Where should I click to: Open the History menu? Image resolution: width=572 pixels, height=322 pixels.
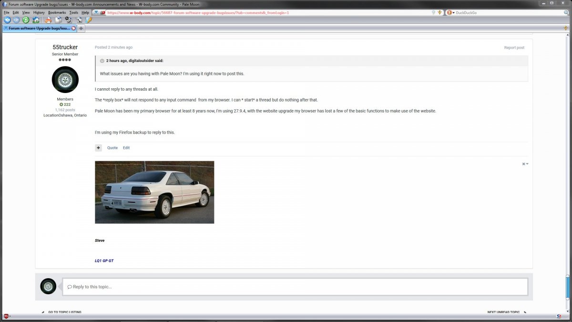click(39, 12)
